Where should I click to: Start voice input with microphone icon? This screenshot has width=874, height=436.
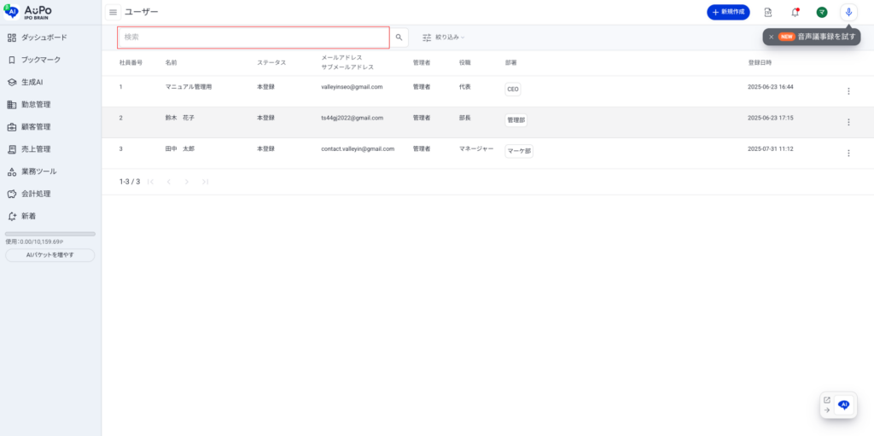(x=848, y=12)
